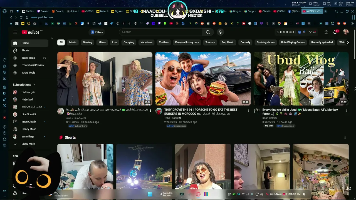Viewport: 356px width, 200px height.
Task: Expand subscriptions with Show more
Action: pos(29,144)
